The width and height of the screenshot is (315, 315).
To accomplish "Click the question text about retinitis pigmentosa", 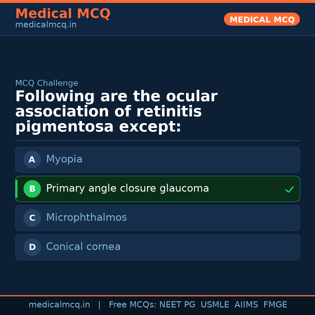I will (117, 111).
